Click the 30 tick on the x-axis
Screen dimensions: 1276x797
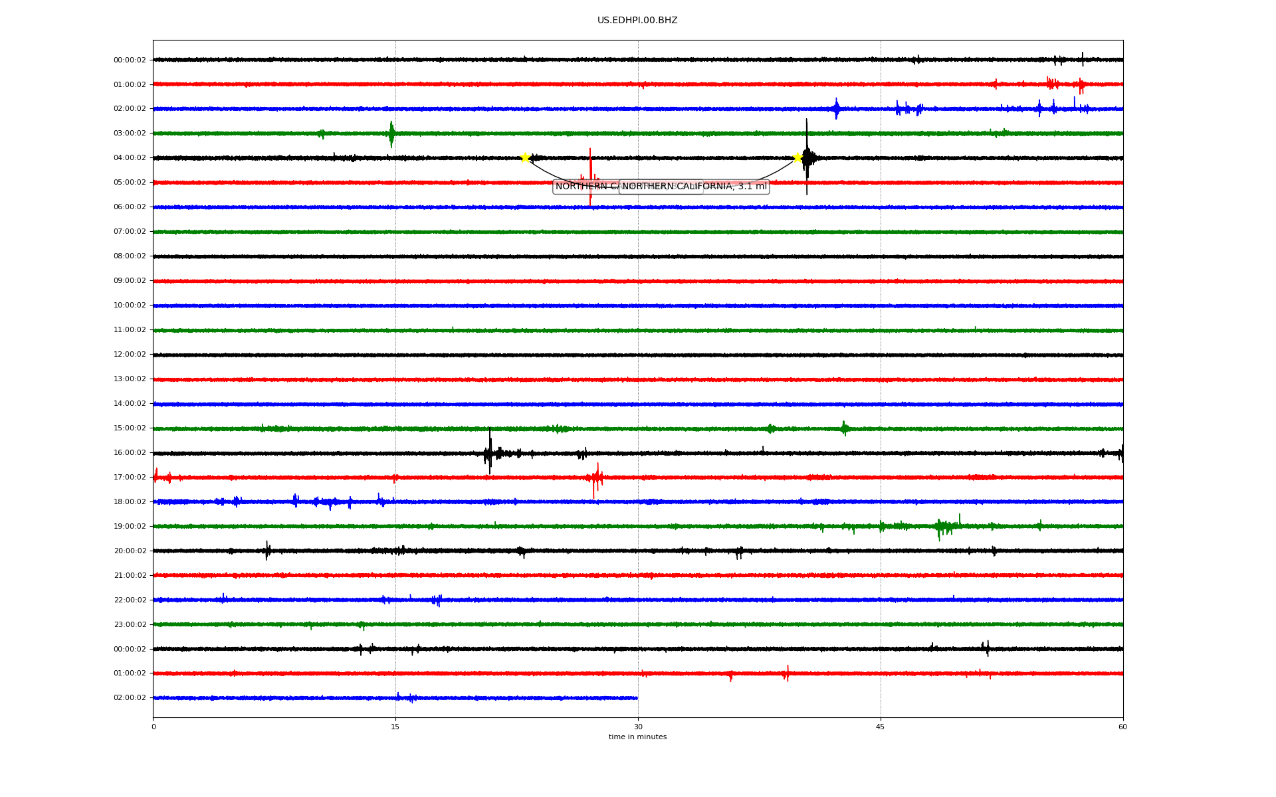(638, 727)
